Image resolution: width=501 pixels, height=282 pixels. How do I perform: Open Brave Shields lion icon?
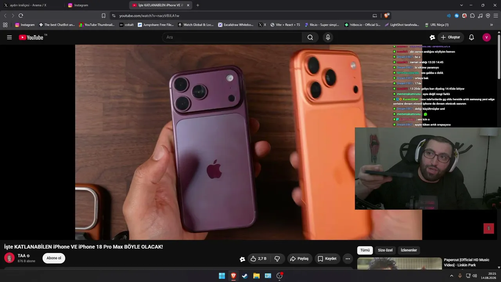(x=387, y=16)
